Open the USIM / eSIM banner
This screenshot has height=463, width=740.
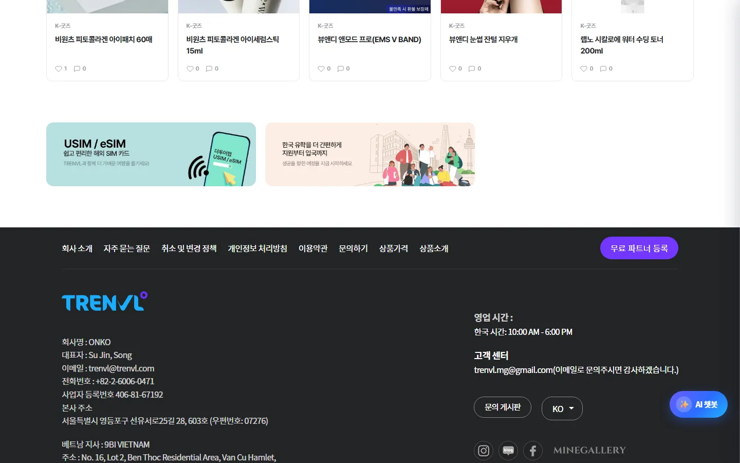click(151, 154)
